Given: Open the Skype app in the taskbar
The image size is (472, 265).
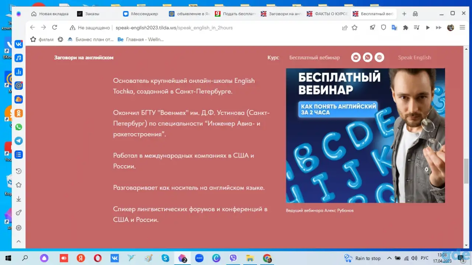Looking at the screenshot, I should click(165, 258).
